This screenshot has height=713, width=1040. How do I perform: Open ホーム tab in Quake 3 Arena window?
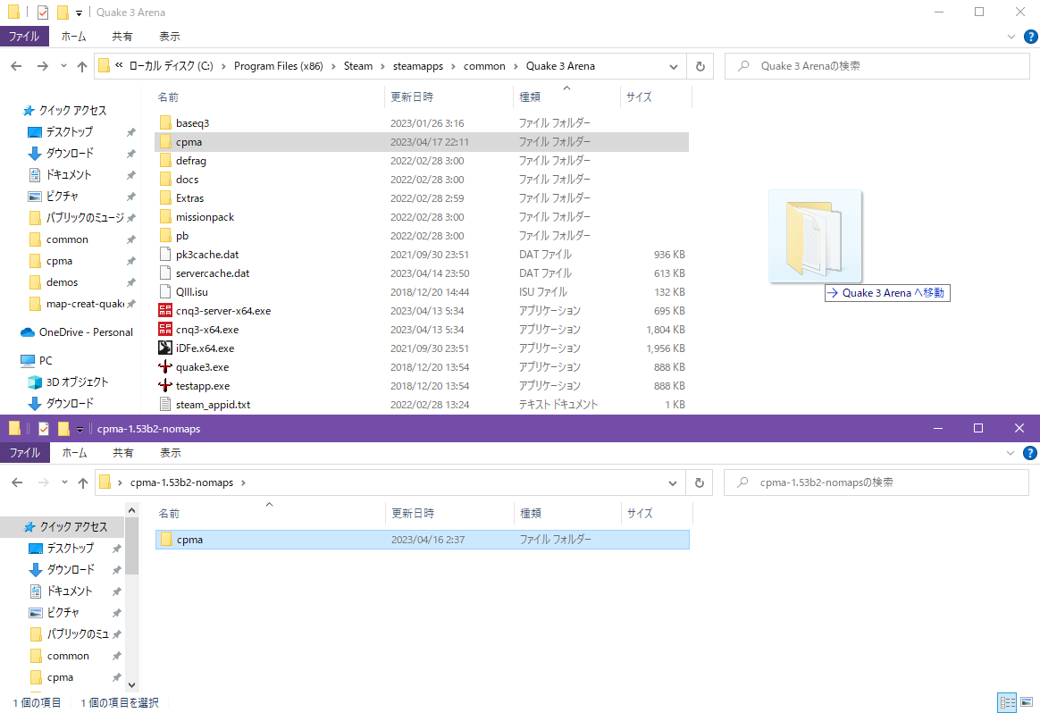point(73,37)
